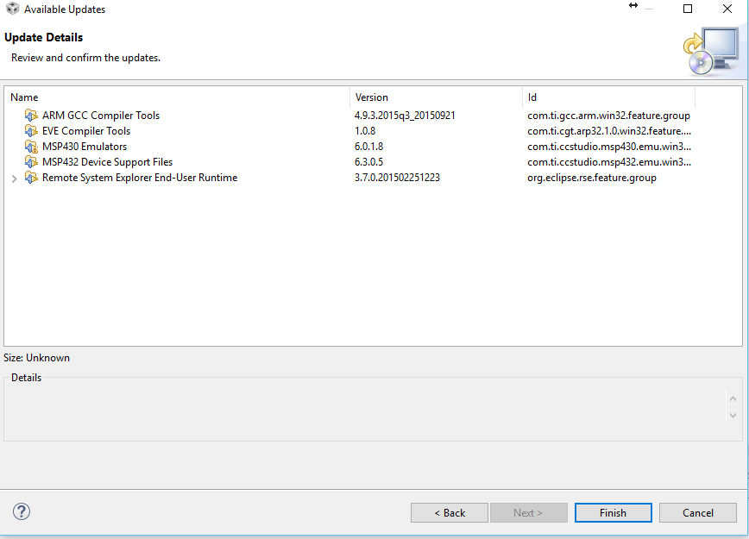Sort by the Version column header
The height and width of the screenshot is (539, 749).
(x=436, y=97)
